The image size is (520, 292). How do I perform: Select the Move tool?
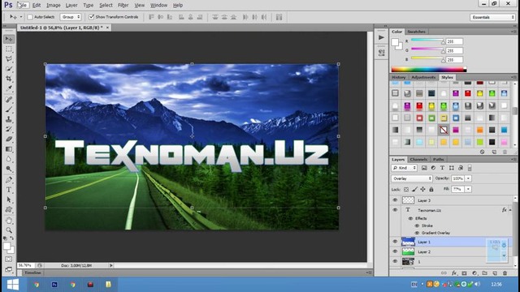pyautogui.click(x=9, y=39)
